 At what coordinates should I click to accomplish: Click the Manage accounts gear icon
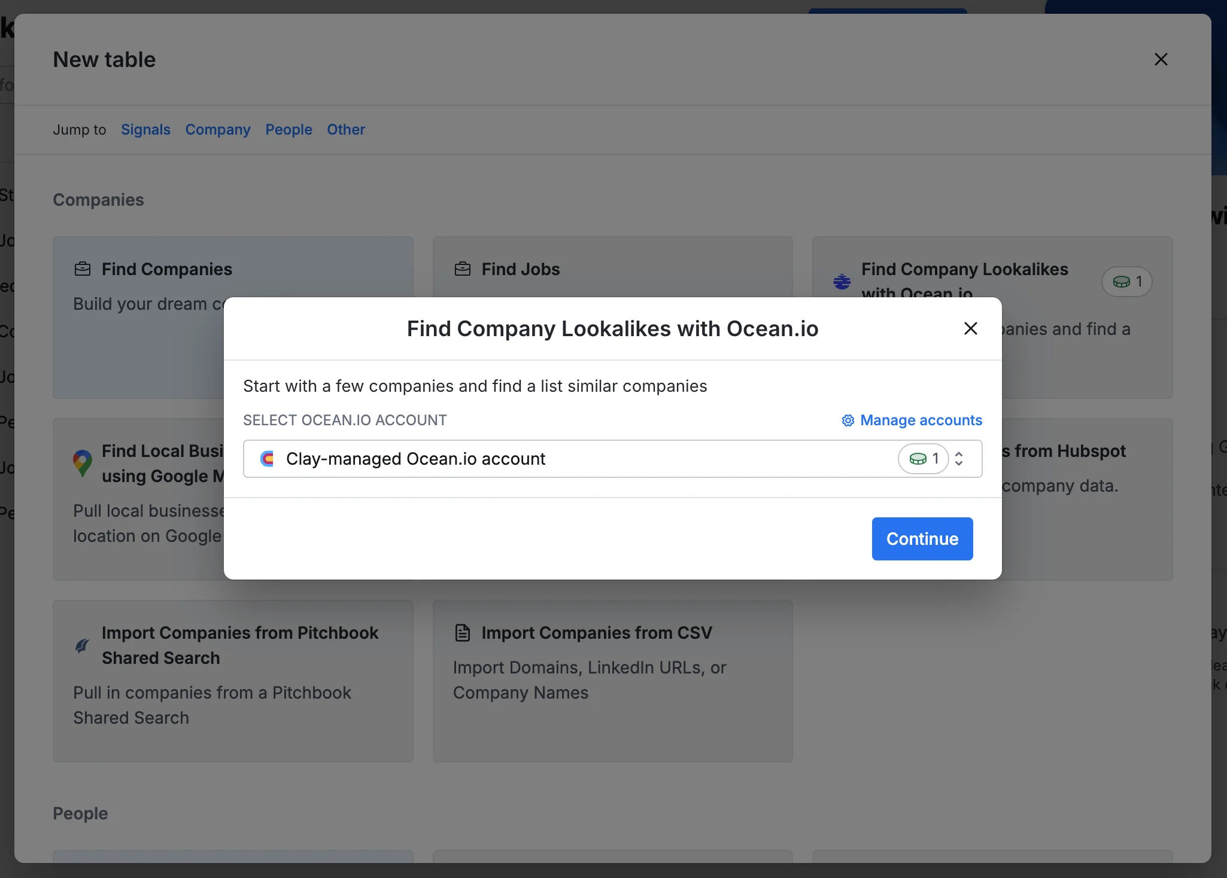[x=848, y=420]
